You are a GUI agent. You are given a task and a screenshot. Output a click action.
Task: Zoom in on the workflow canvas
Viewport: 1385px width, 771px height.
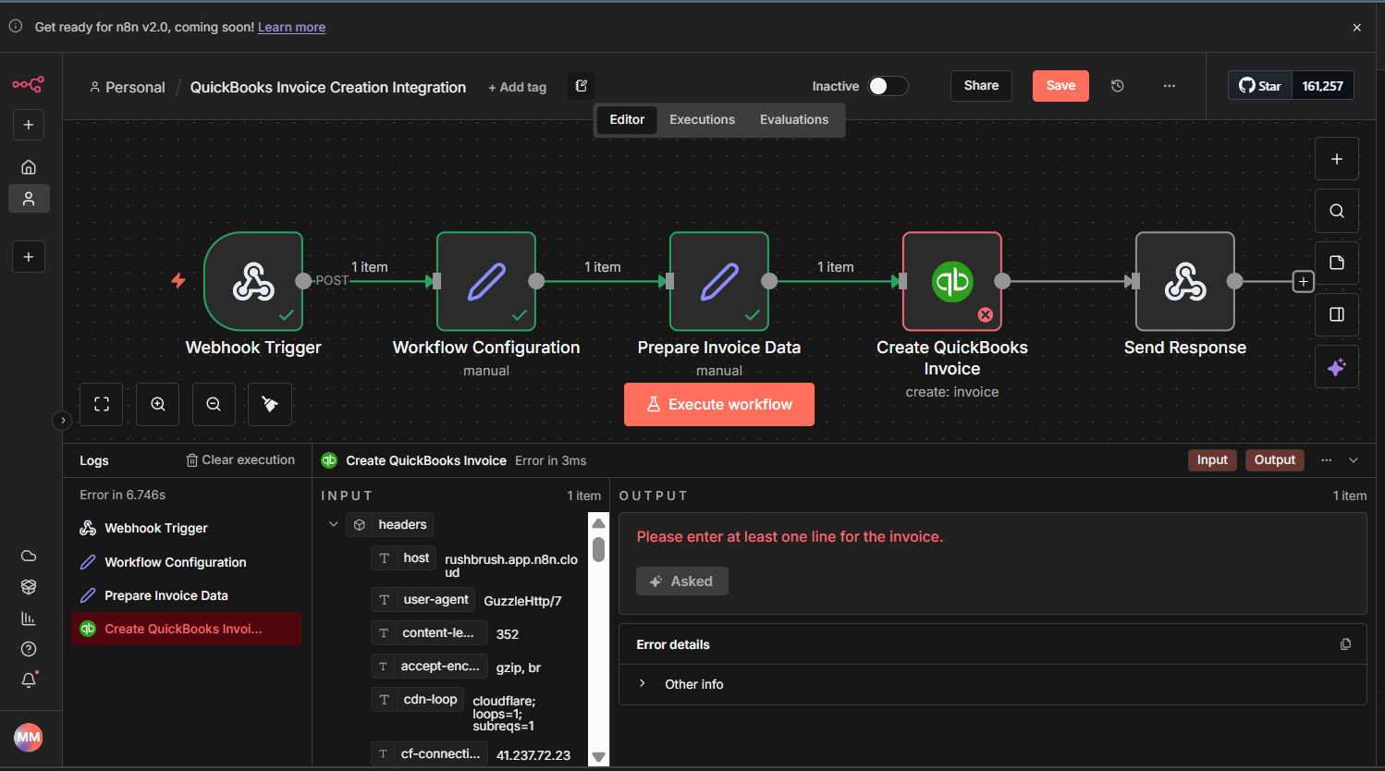click(158, 404)
